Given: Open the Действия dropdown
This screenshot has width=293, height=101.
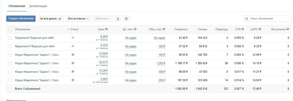Looking at the screenshot, I should coord(103,19).
